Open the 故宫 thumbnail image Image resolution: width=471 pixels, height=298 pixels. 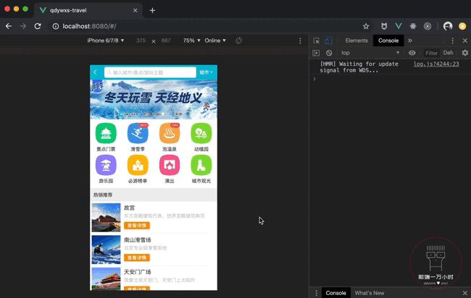[x=106, y=218]
